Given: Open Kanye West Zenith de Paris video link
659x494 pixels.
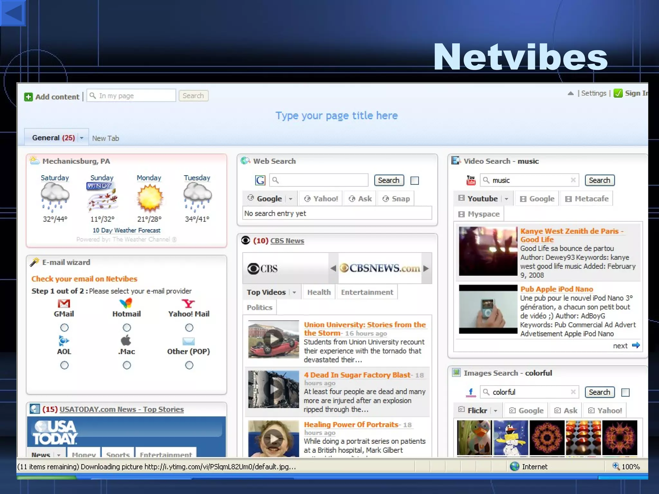Looking at the screenshot, I should click(x=572, y=235).
